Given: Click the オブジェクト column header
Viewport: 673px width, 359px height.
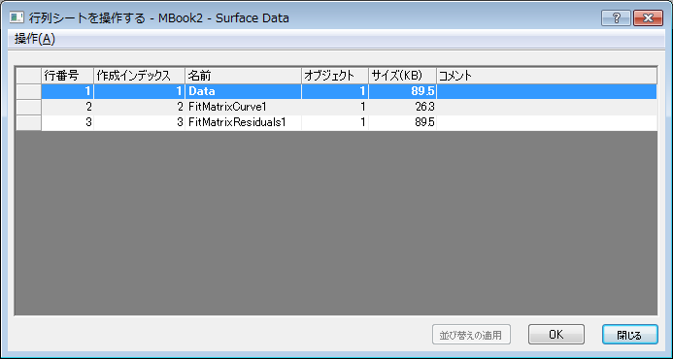Looking at the screenshot, I should (335, 76).
